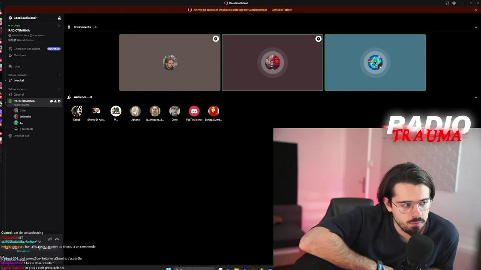This screenshot has height=270, width=481.
Task: Open the Discord help icon
Action: click(x=454, y=3)
